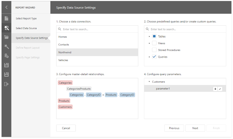
Task: Go to Select Data Source step
Action: click(x=26, y=28)
